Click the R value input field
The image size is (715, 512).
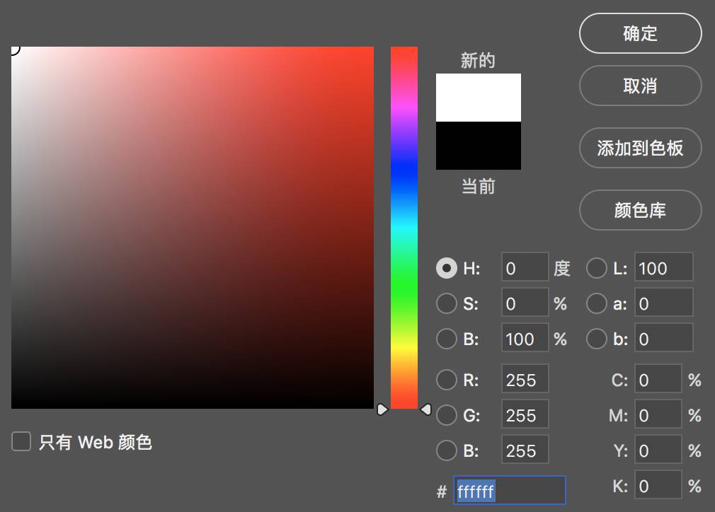[x=525, y=378]
